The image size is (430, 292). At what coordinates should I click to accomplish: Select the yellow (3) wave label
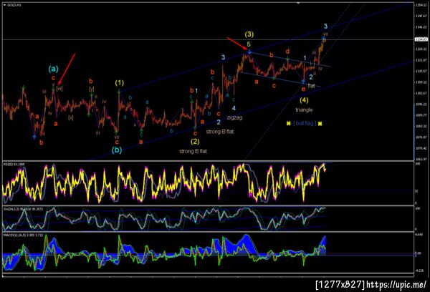coord(249,34)
